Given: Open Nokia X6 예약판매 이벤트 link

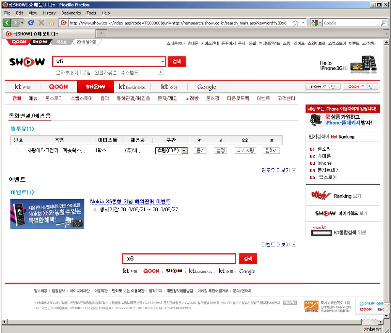Looking at the screenshot, I should pyautogui.click(x=130, y=201).
